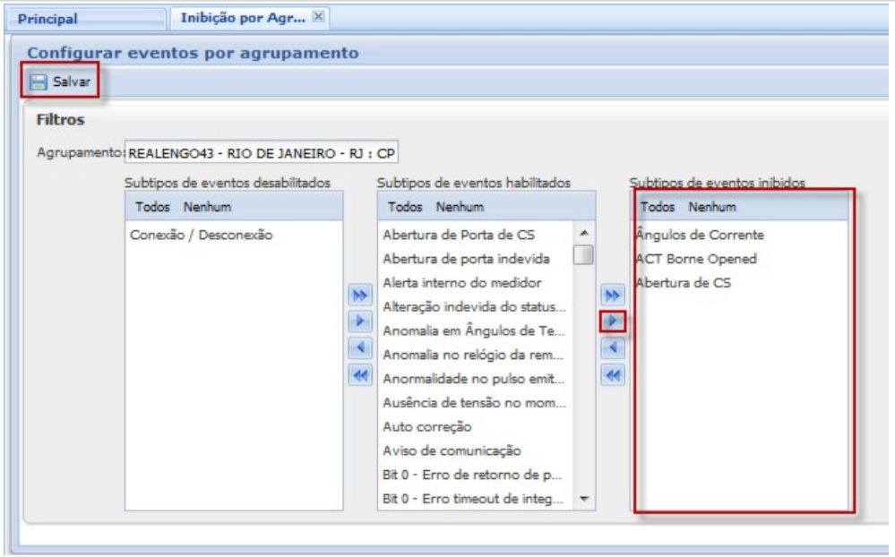895x557 pixels.
Task: Click Todos in inhibited subtypes list
Action: pos(657,208)
